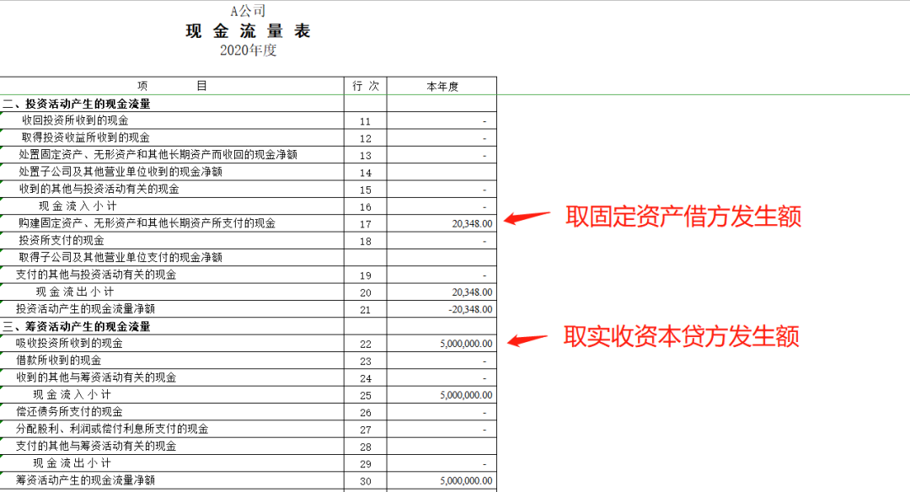Image resolution: width=910 pixels, height=492 pixels.
Task: Select section heading 二、投资活动产生的现金流量
Action: pos(76,104)
